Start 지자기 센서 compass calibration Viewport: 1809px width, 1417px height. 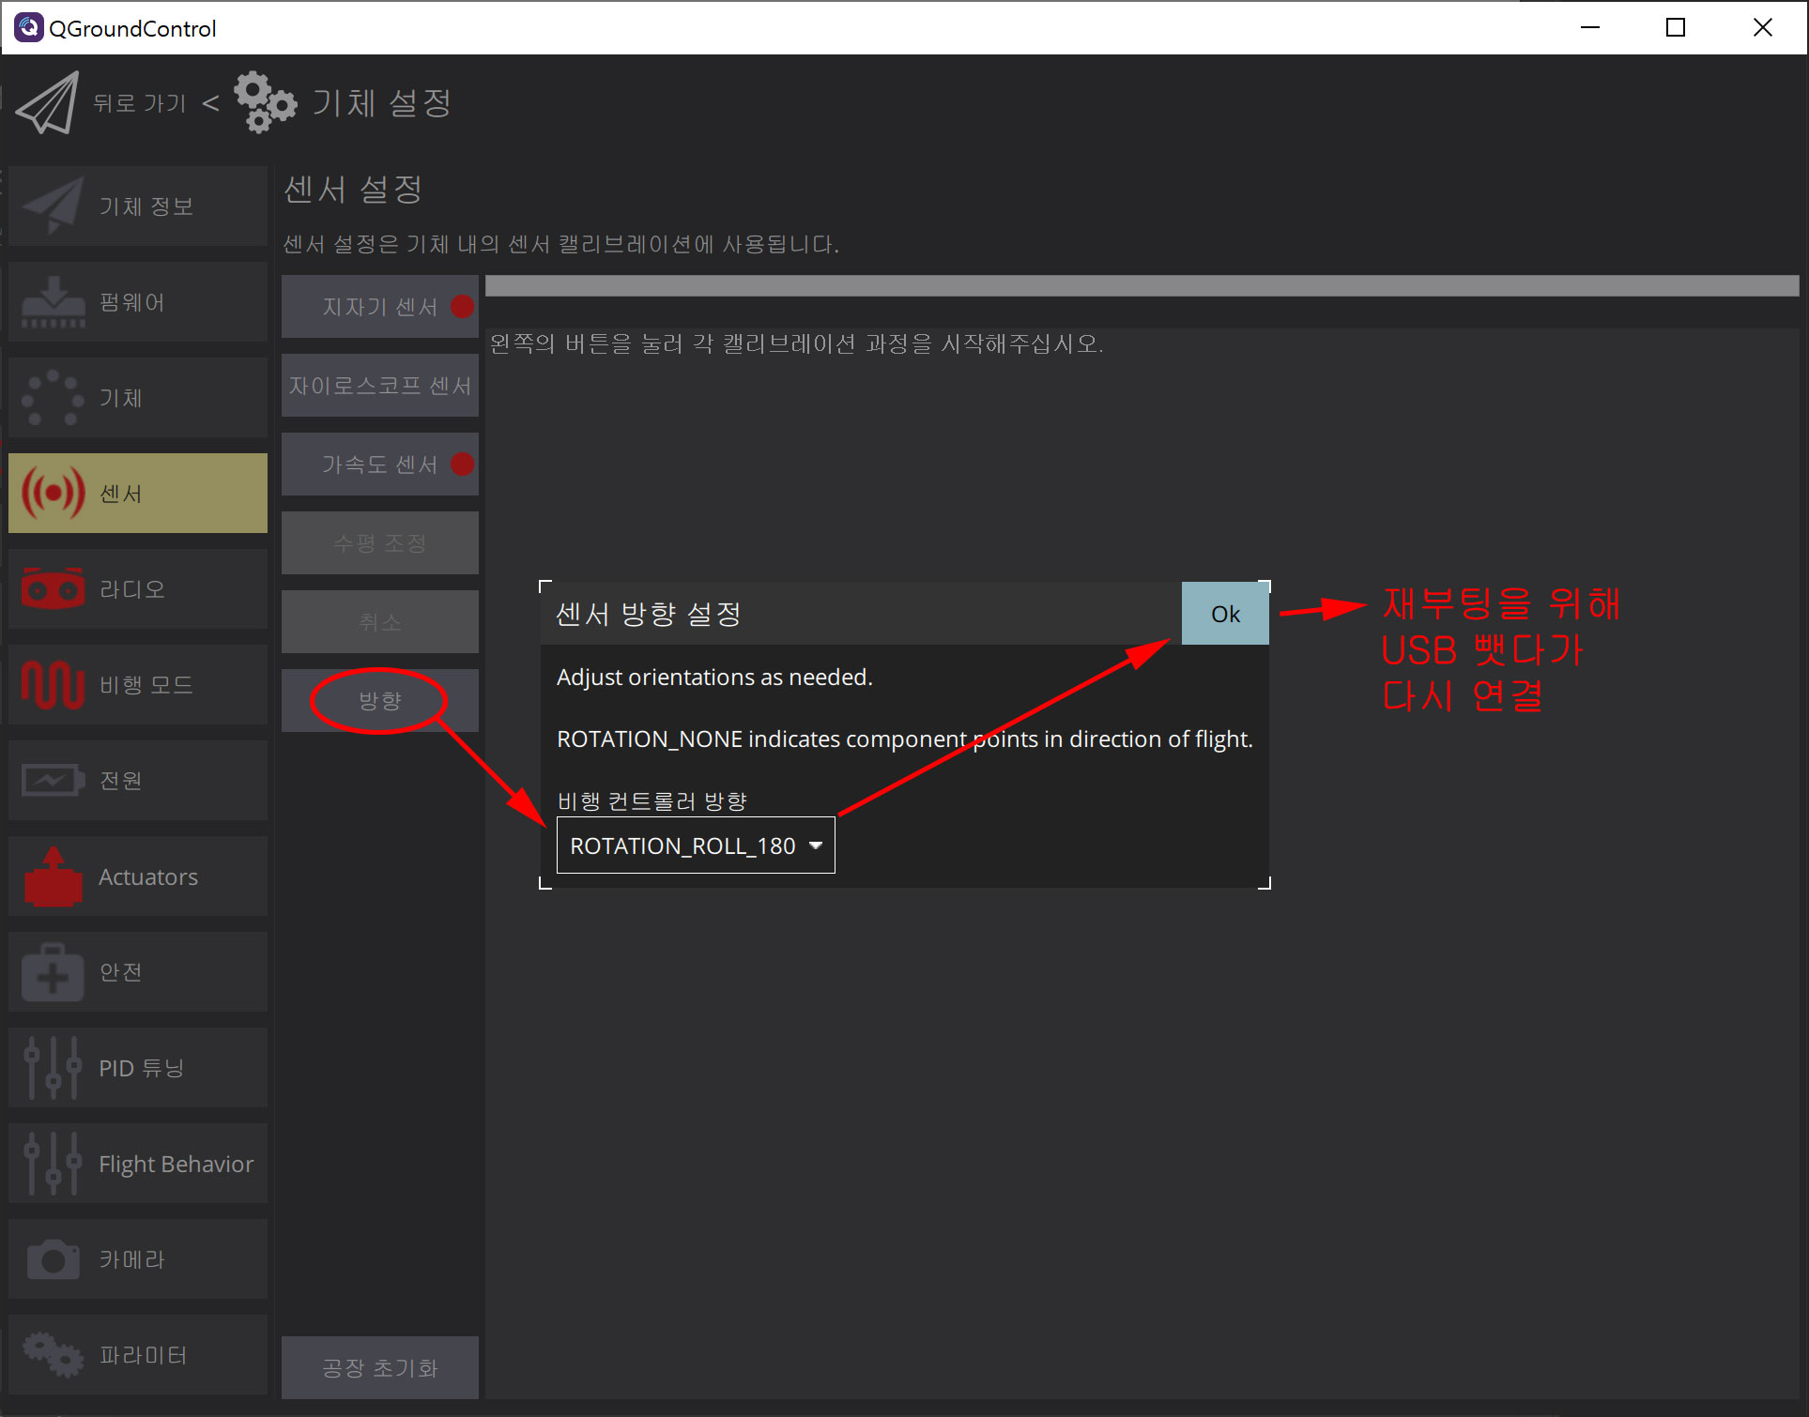(379, 307)
